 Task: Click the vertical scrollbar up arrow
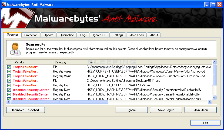click(215, 62)
